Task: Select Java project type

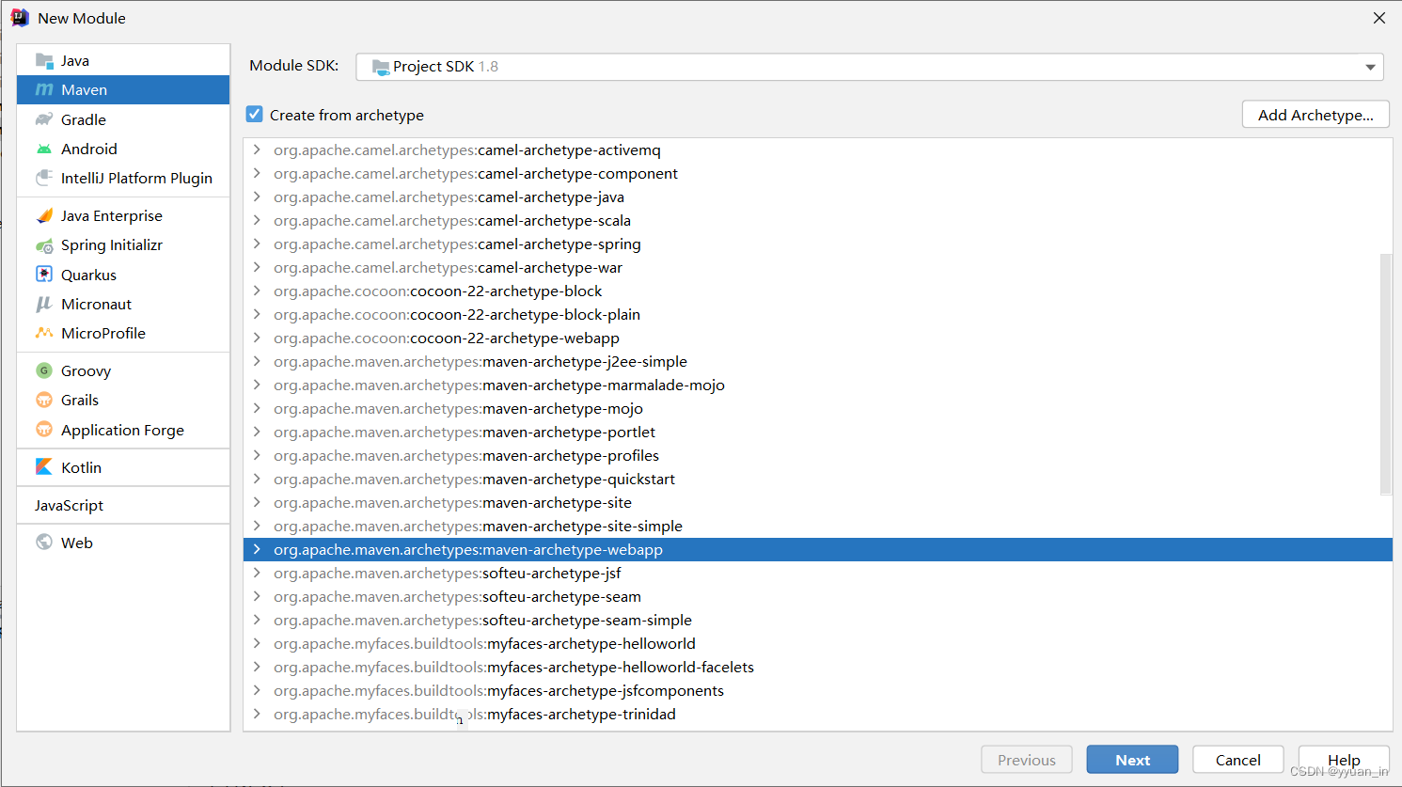Action: click(x=123, y=61)
